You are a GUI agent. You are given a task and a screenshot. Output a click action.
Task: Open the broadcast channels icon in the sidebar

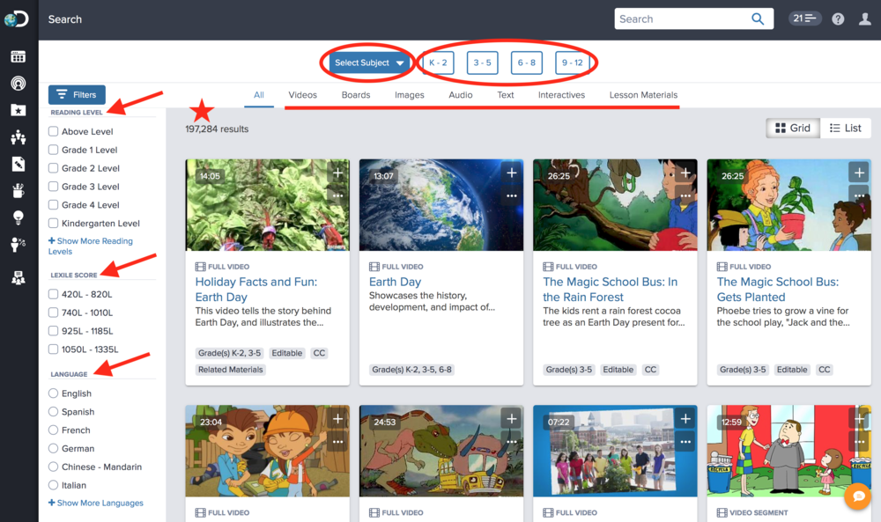(x=18, y=84)
